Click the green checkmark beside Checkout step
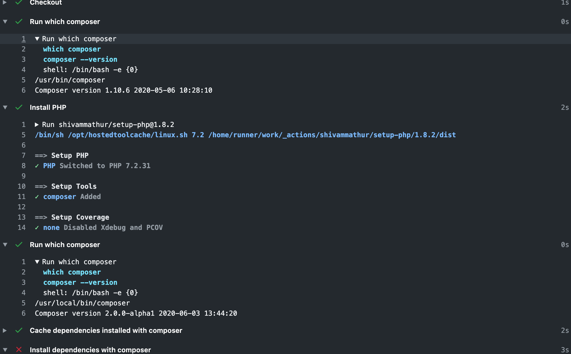The height and width of the screenshot is (354, 571). point(19,3)
